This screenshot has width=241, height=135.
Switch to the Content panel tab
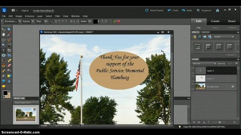pyautogui.click(x=205, y=32)
